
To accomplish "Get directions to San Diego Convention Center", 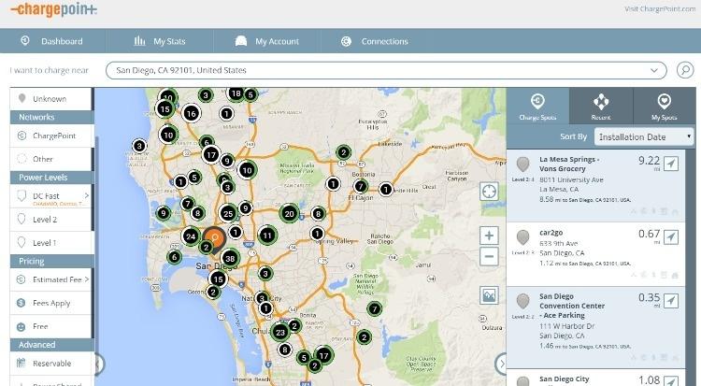I will click(x=670, y=301).
